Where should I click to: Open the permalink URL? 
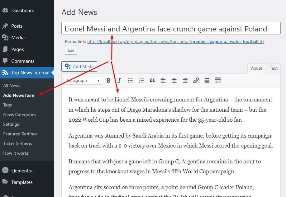[x=176, y=41]
